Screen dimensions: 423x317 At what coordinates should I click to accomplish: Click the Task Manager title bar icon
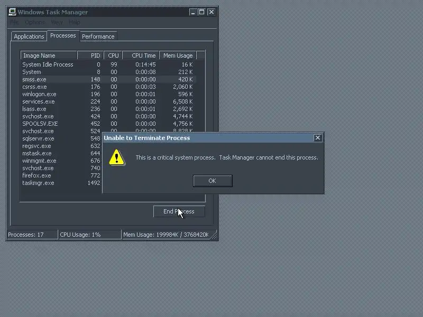pos(12,12)
